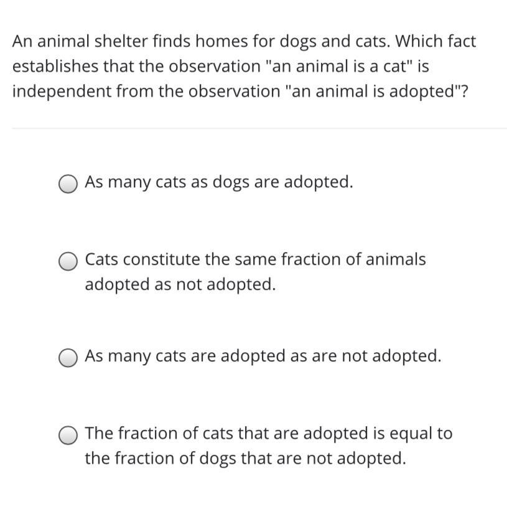Screen dimensions: 507x507
Task: Select radio button for "As many cats as dogs are adopted"
Action: point(68,184)
